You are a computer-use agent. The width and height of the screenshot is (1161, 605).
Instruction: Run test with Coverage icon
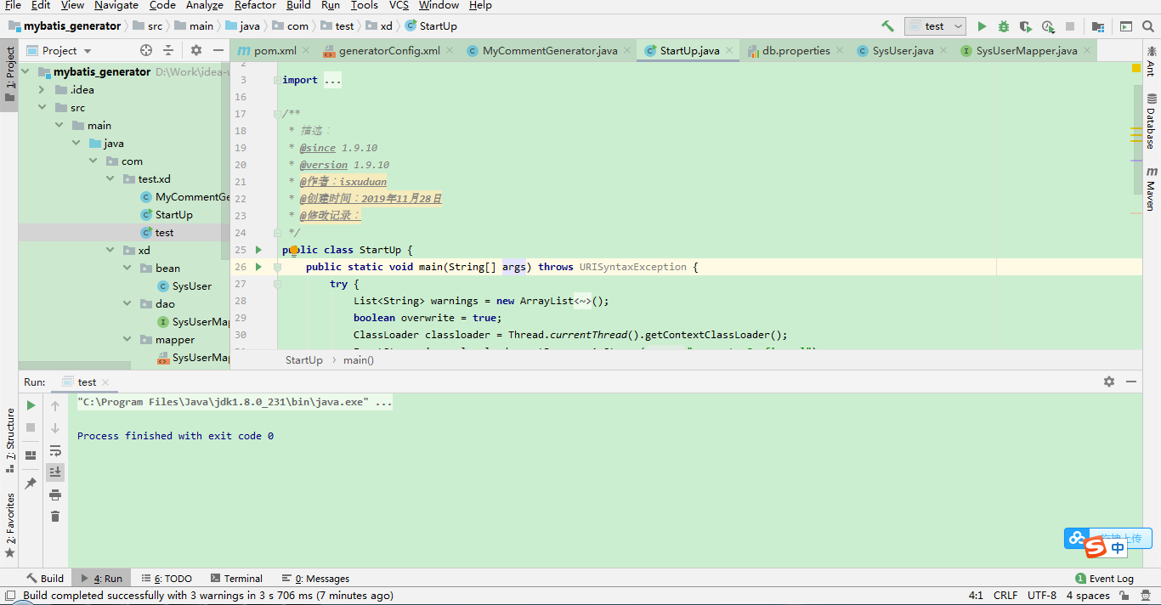pyautogui.click(x=1024, y=26)
